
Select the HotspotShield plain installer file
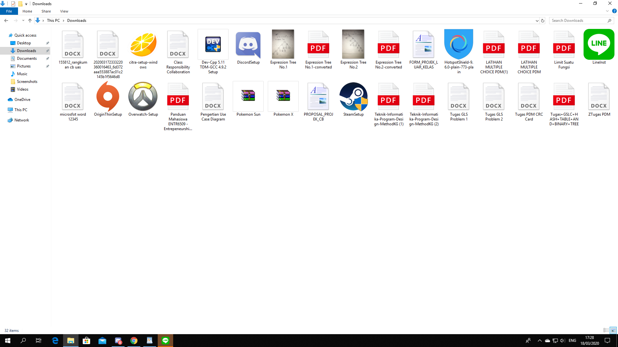(x=459, y=52)
